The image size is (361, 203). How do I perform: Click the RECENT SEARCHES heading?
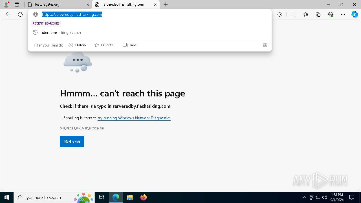(x=46, y=23)
